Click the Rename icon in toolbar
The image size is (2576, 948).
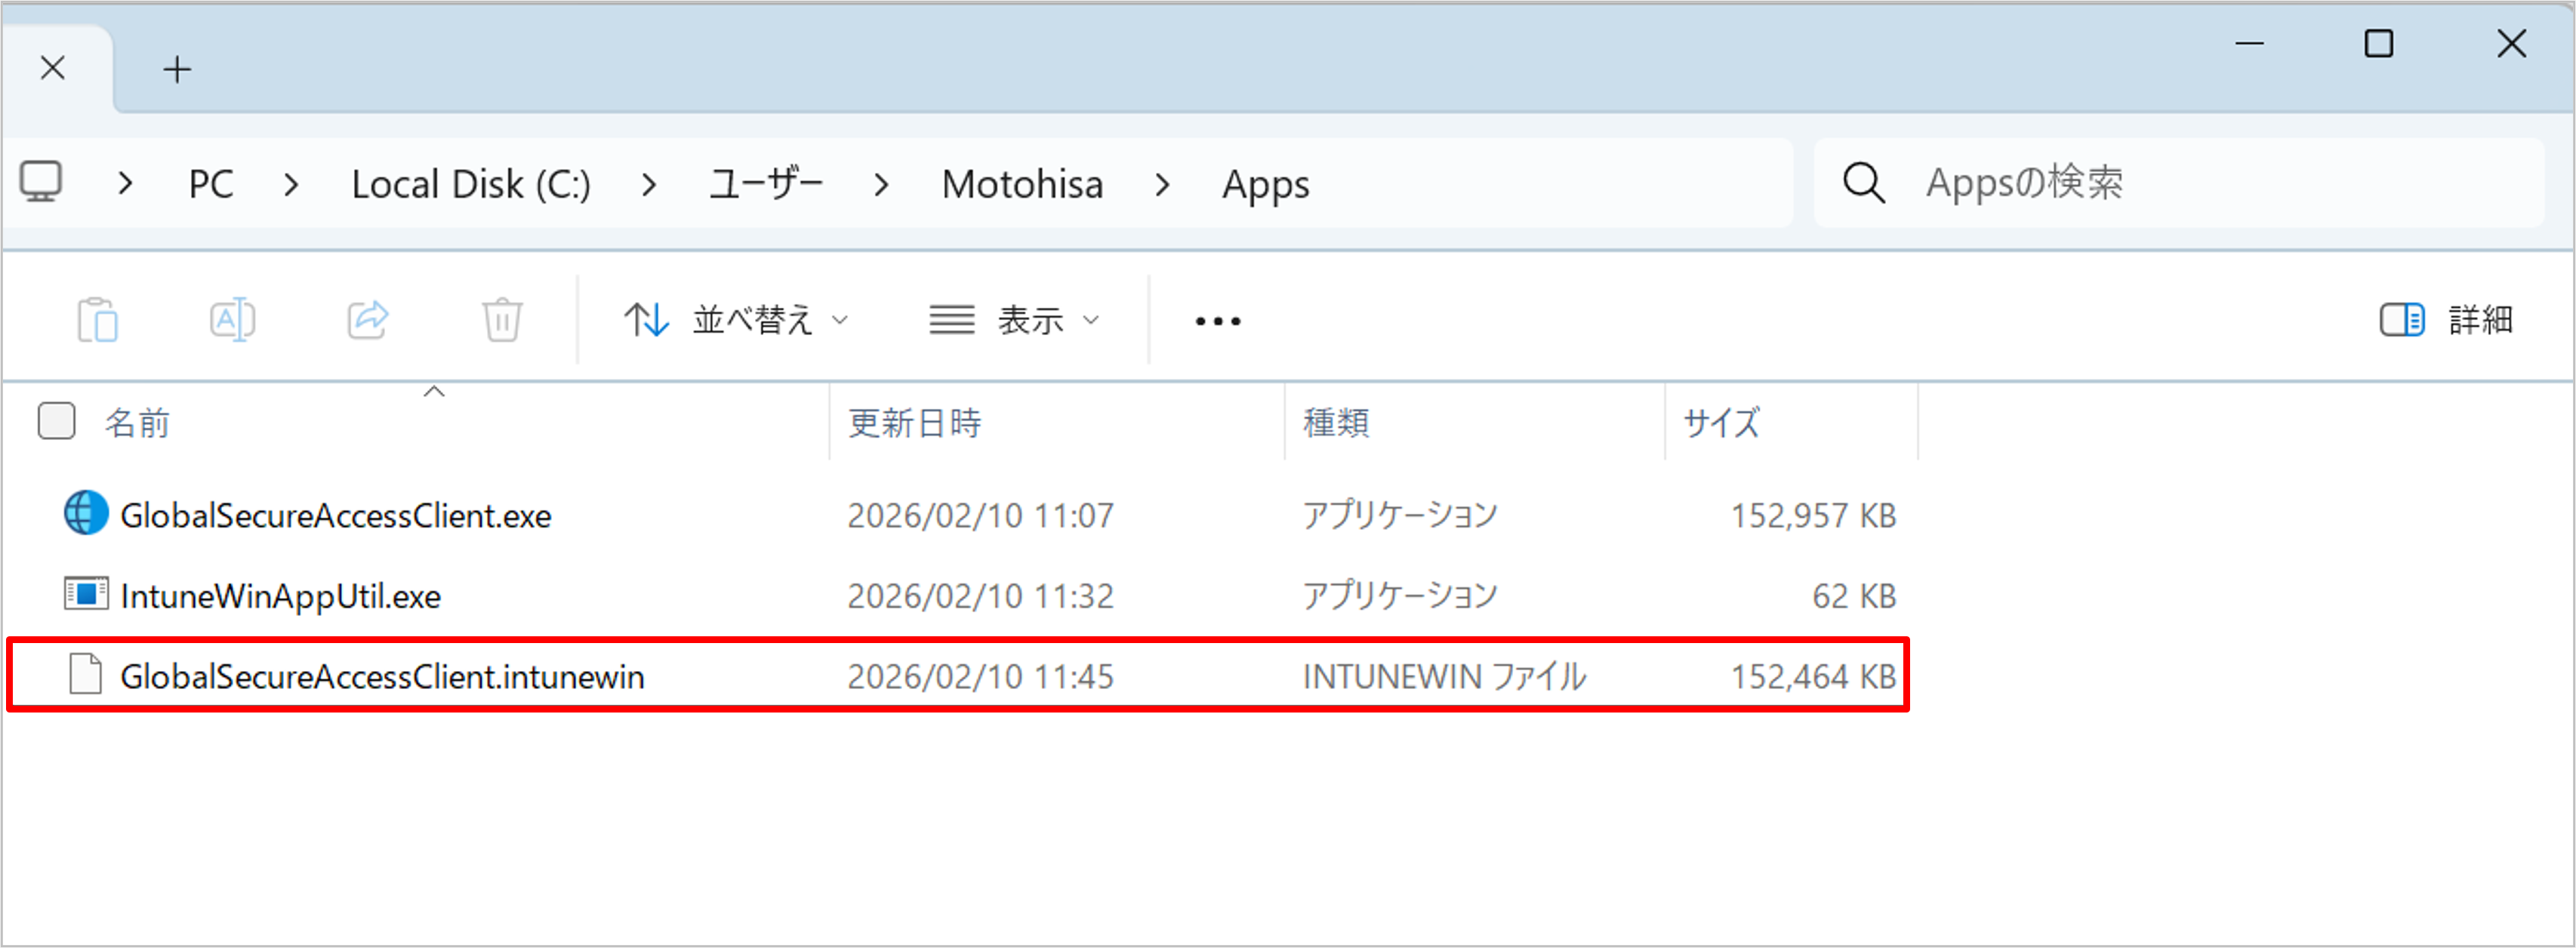(x=232, y=320)
